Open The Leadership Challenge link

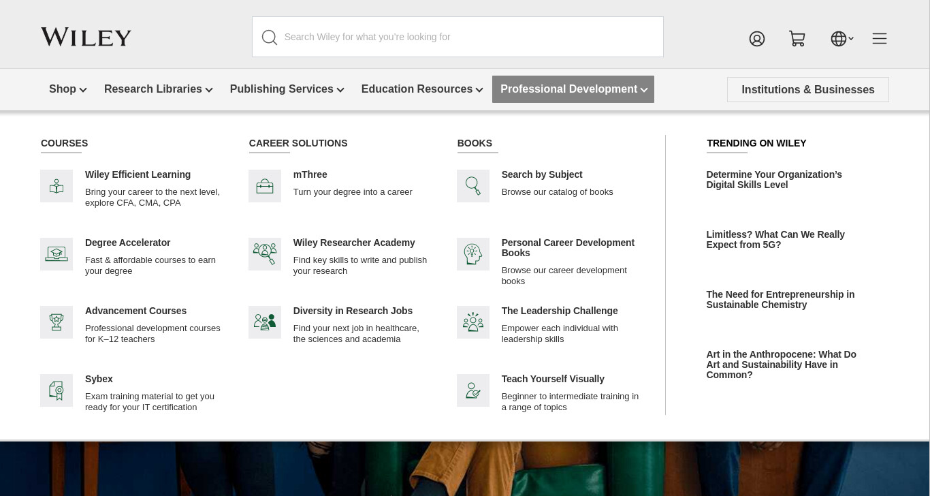[x=560, y=311]
